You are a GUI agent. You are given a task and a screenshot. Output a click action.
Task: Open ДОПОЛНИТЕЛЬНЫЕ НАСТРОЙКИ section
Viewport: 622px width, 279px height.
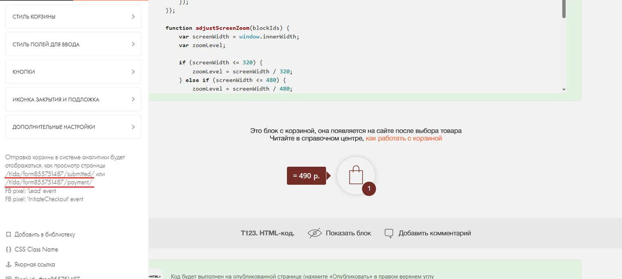[73, 127]
